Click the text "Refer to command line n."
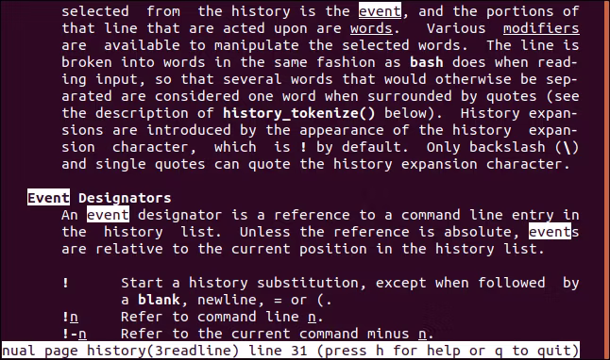This screenshot has width=610, height=360. (x=222, y=317)
